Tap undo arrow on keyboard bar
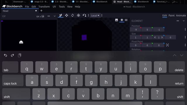Image resolution: width=187 pixels, height=105 pixels. click(6, 55)
